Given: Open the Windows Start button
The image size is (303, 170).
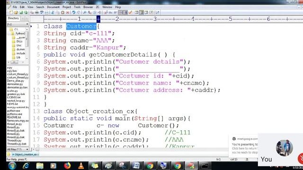Looking at the screenshot, I should pyautogui.click(x=12, y=166).
